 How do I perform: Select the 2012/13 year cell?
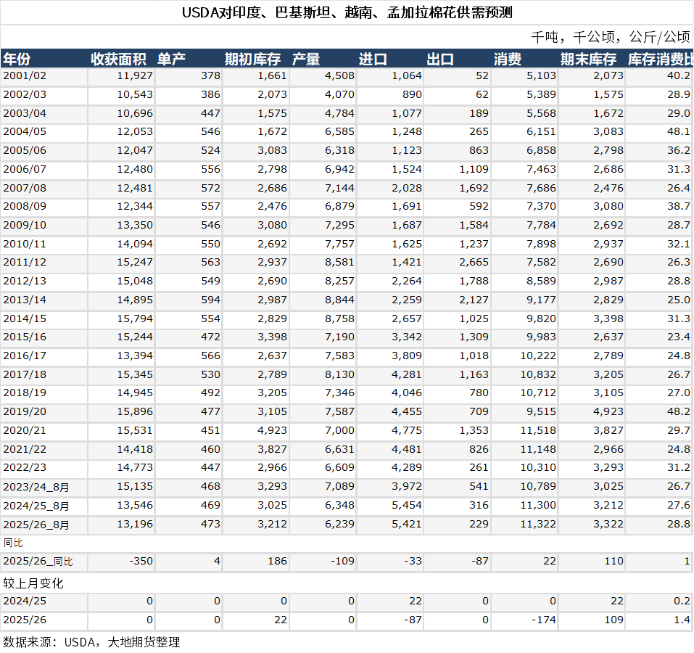[25, 281]
